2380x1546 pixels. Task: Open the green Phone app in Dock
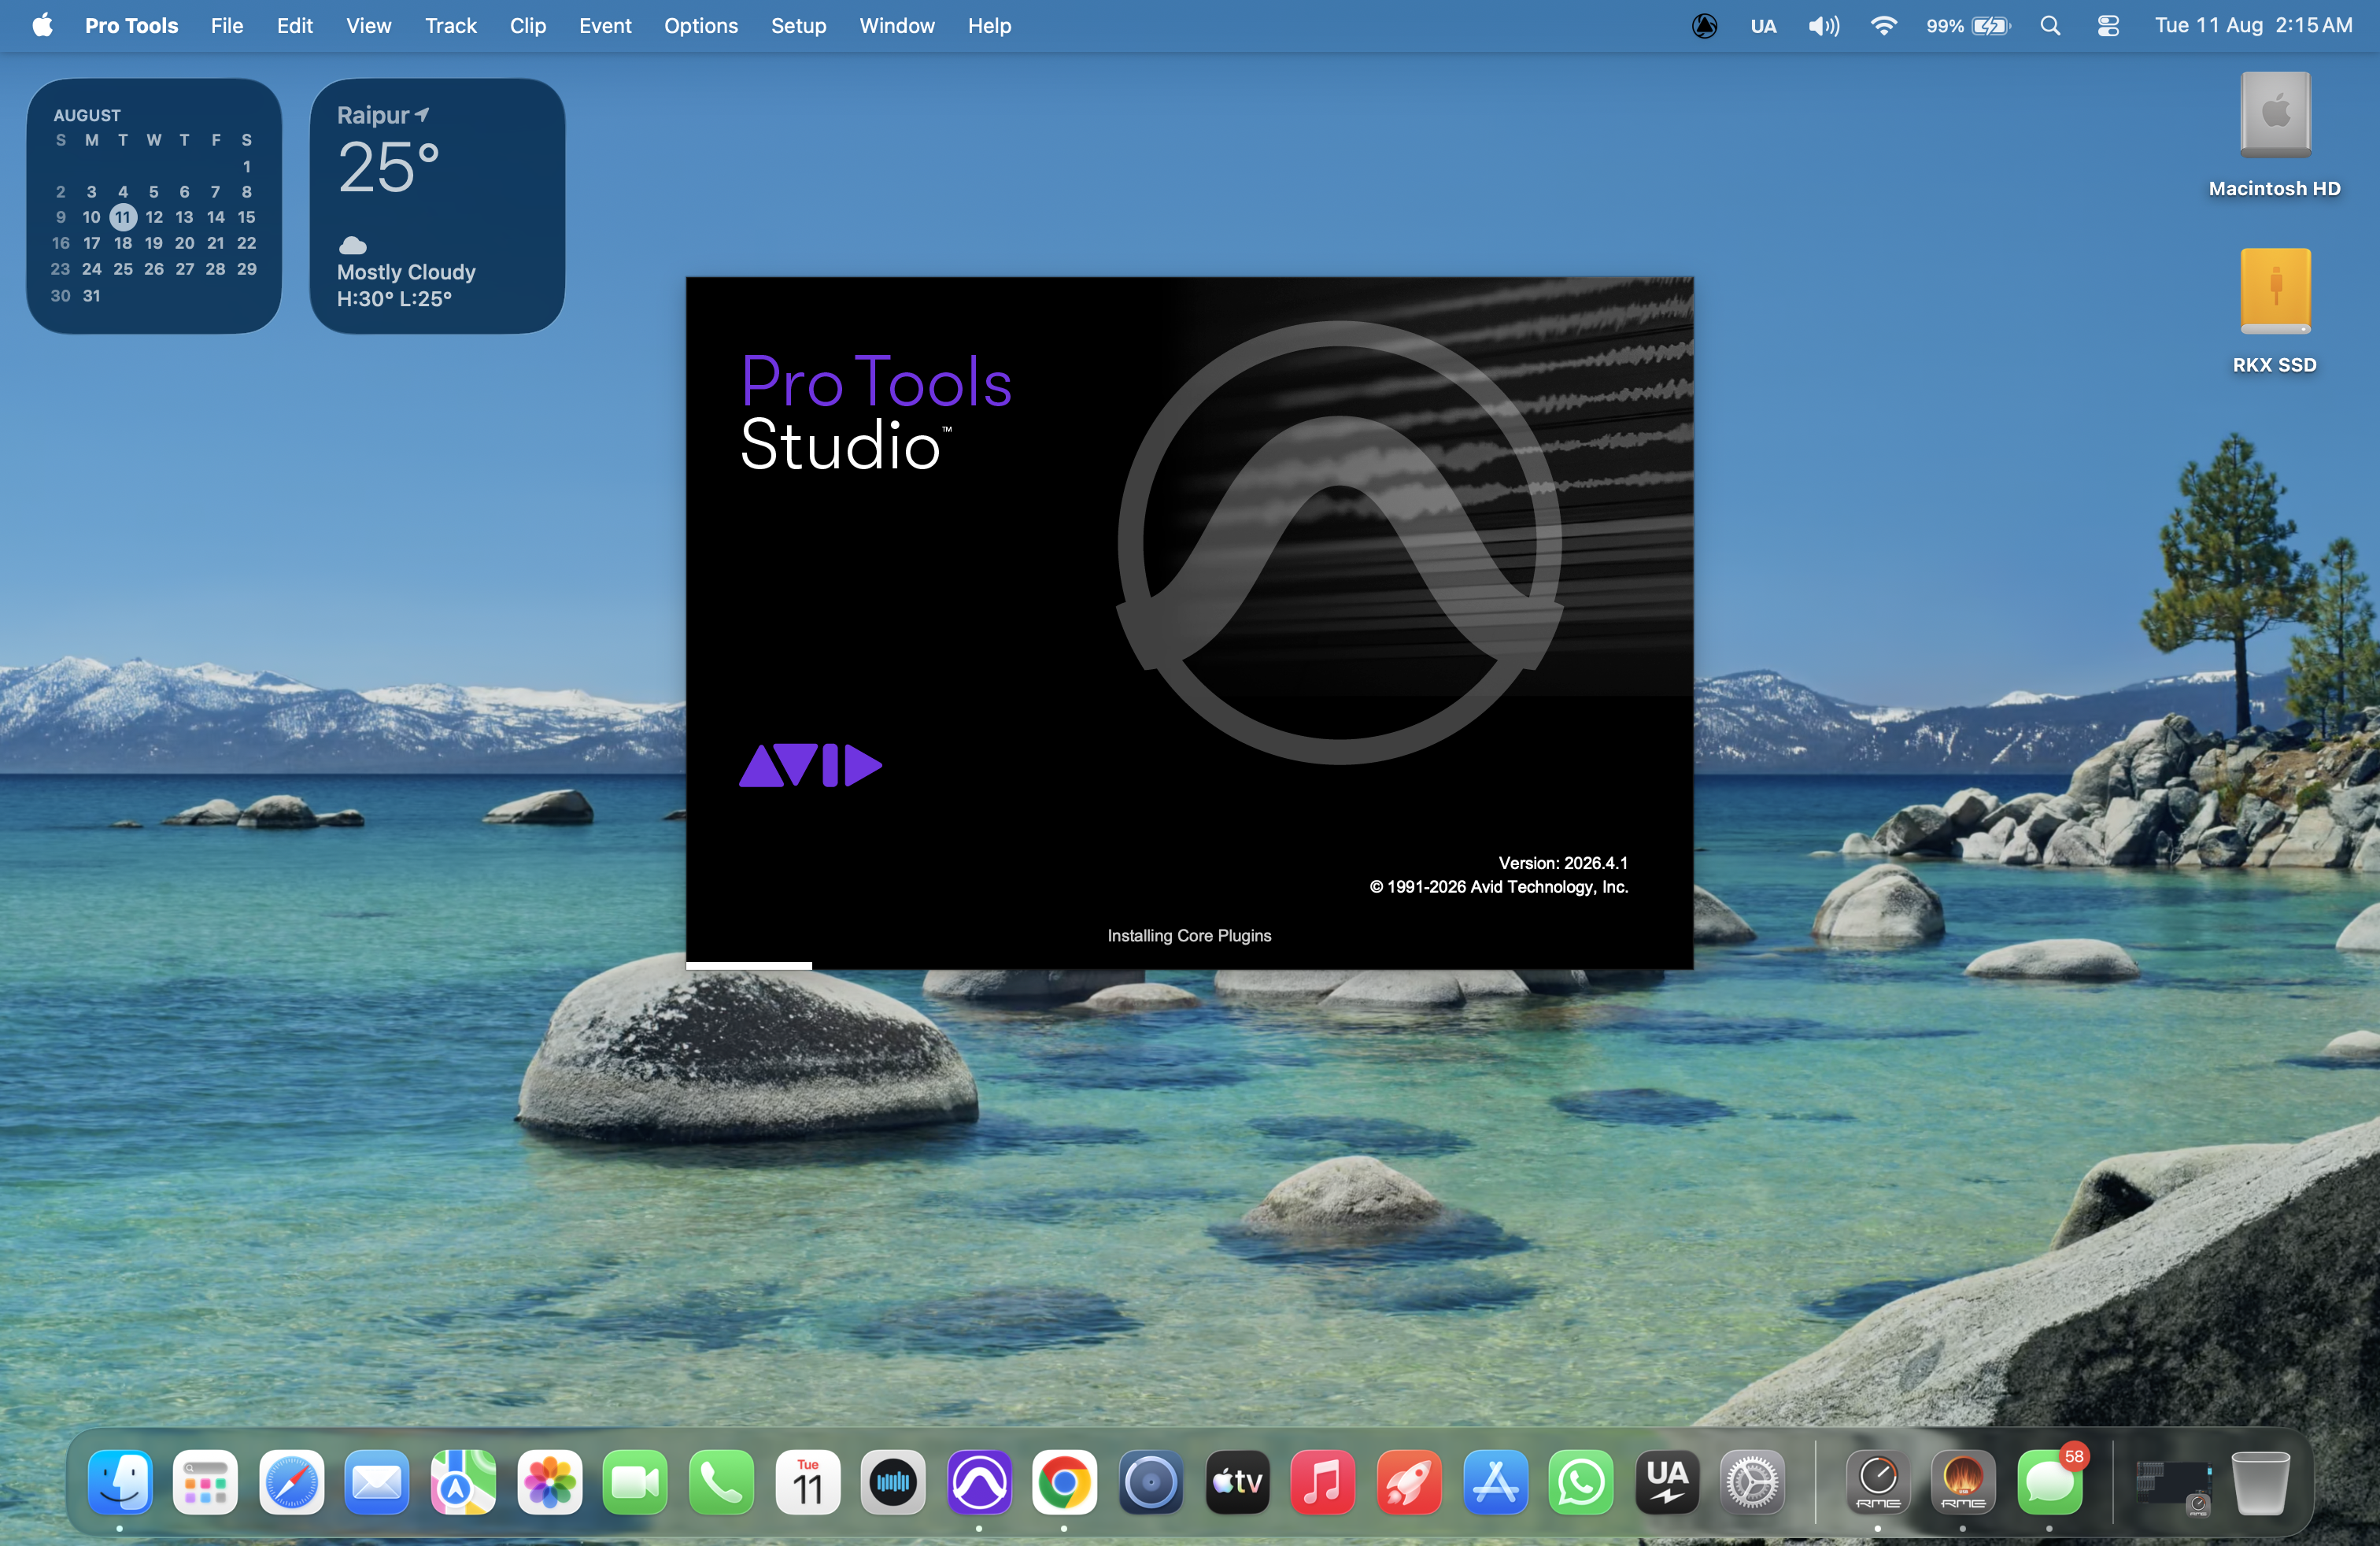click(x=721, y=1482)
